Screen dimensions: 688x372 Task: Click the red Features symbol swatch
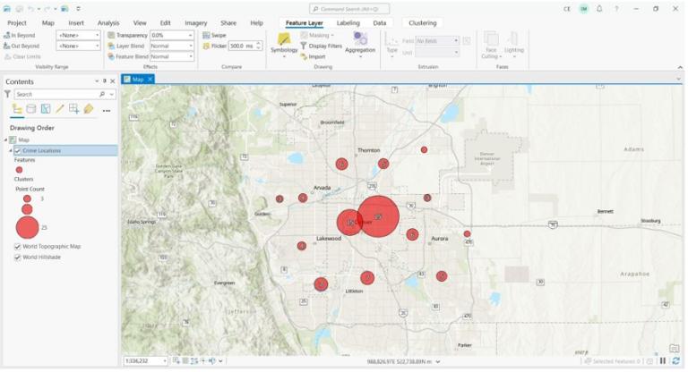click(x=19, y=170)
